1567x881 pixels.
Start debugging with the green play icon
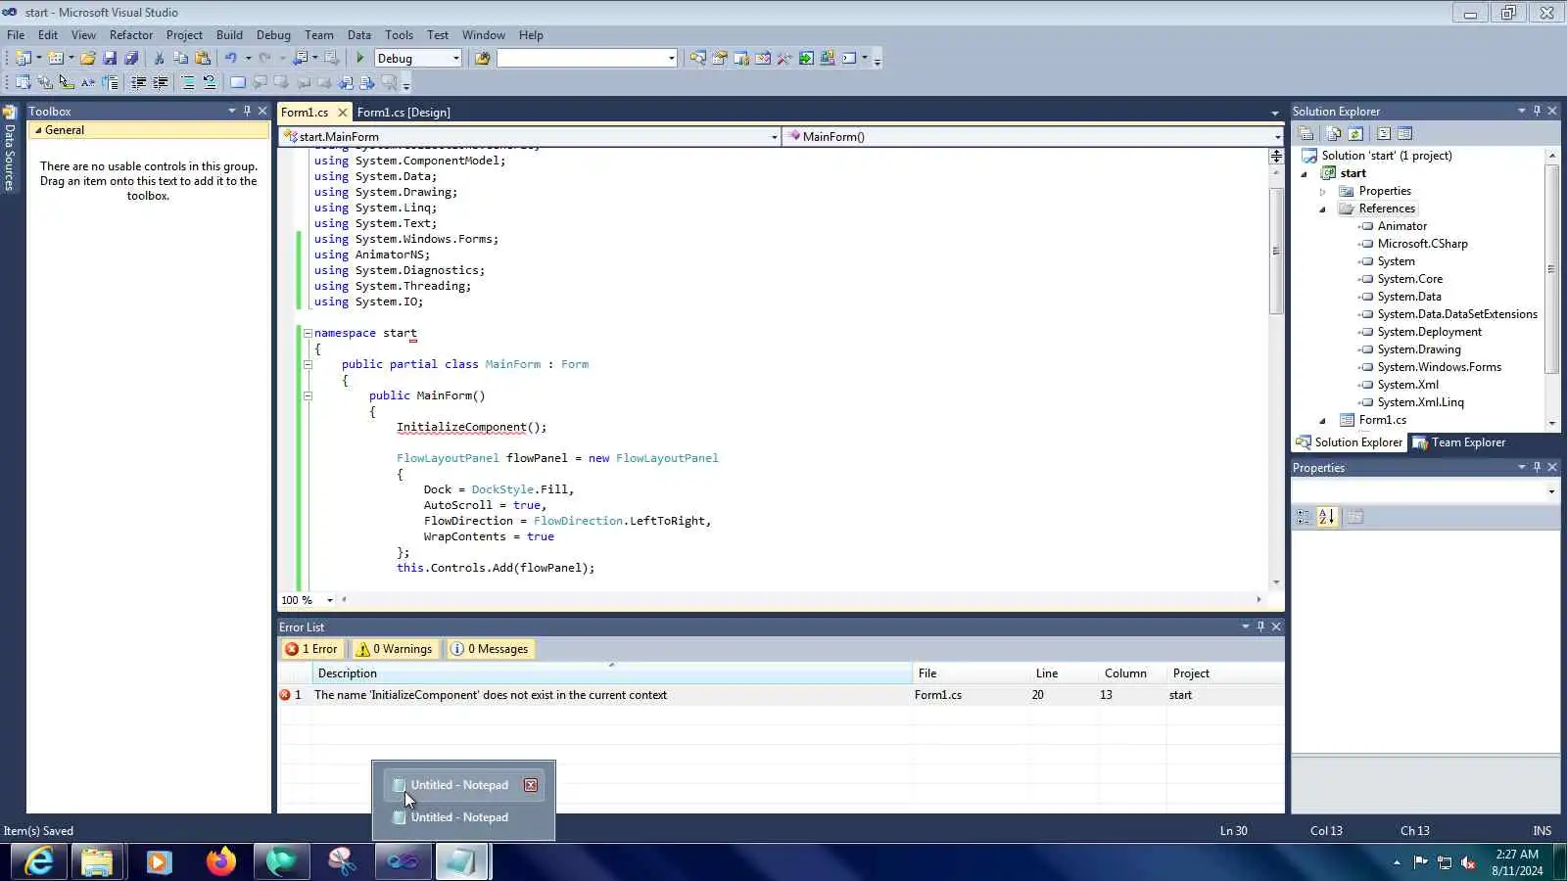(360, 58)
